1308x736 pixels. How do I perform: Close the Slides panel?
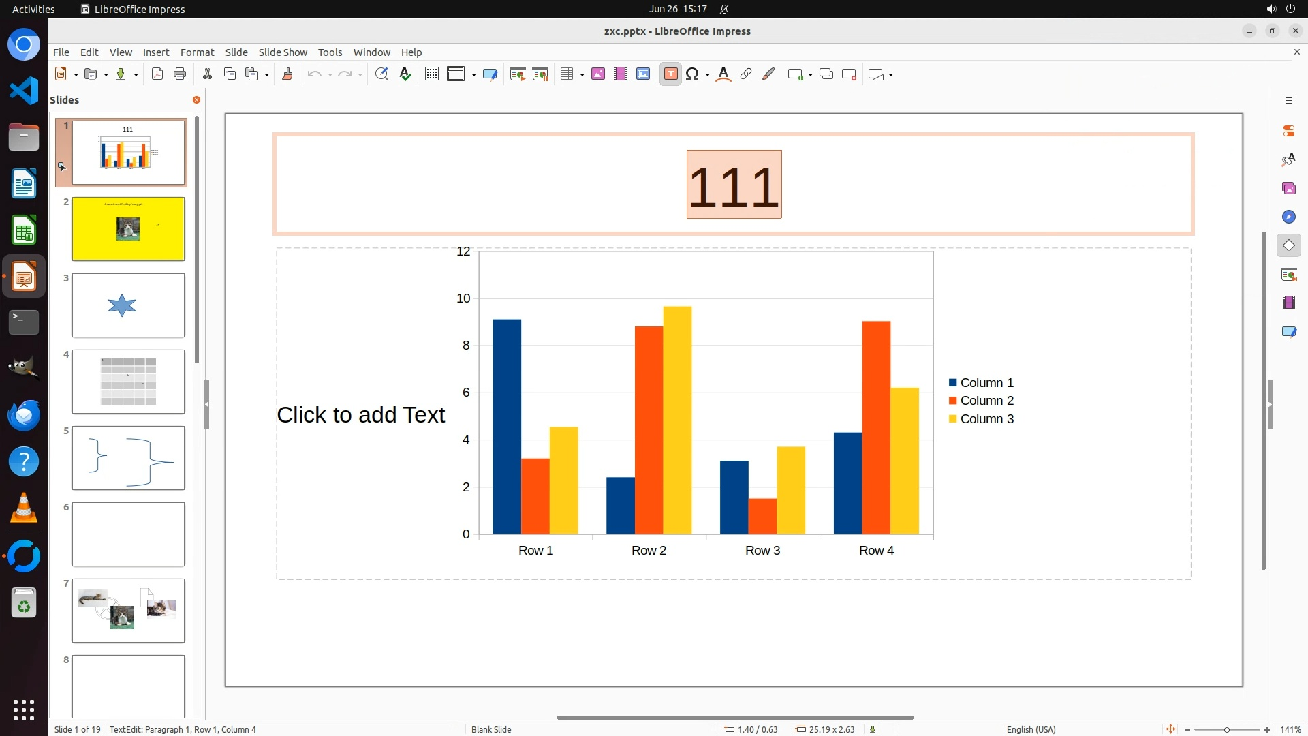196,100
